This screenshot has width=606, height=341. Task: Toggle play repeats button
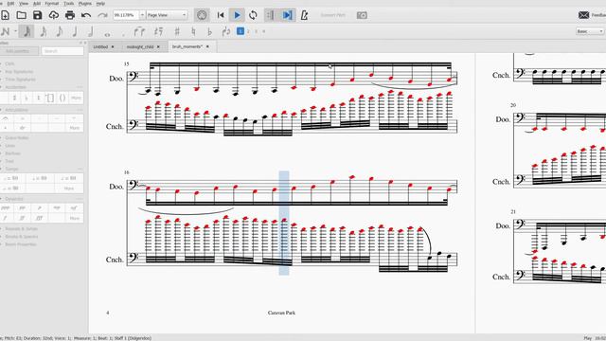click(270, 15)
